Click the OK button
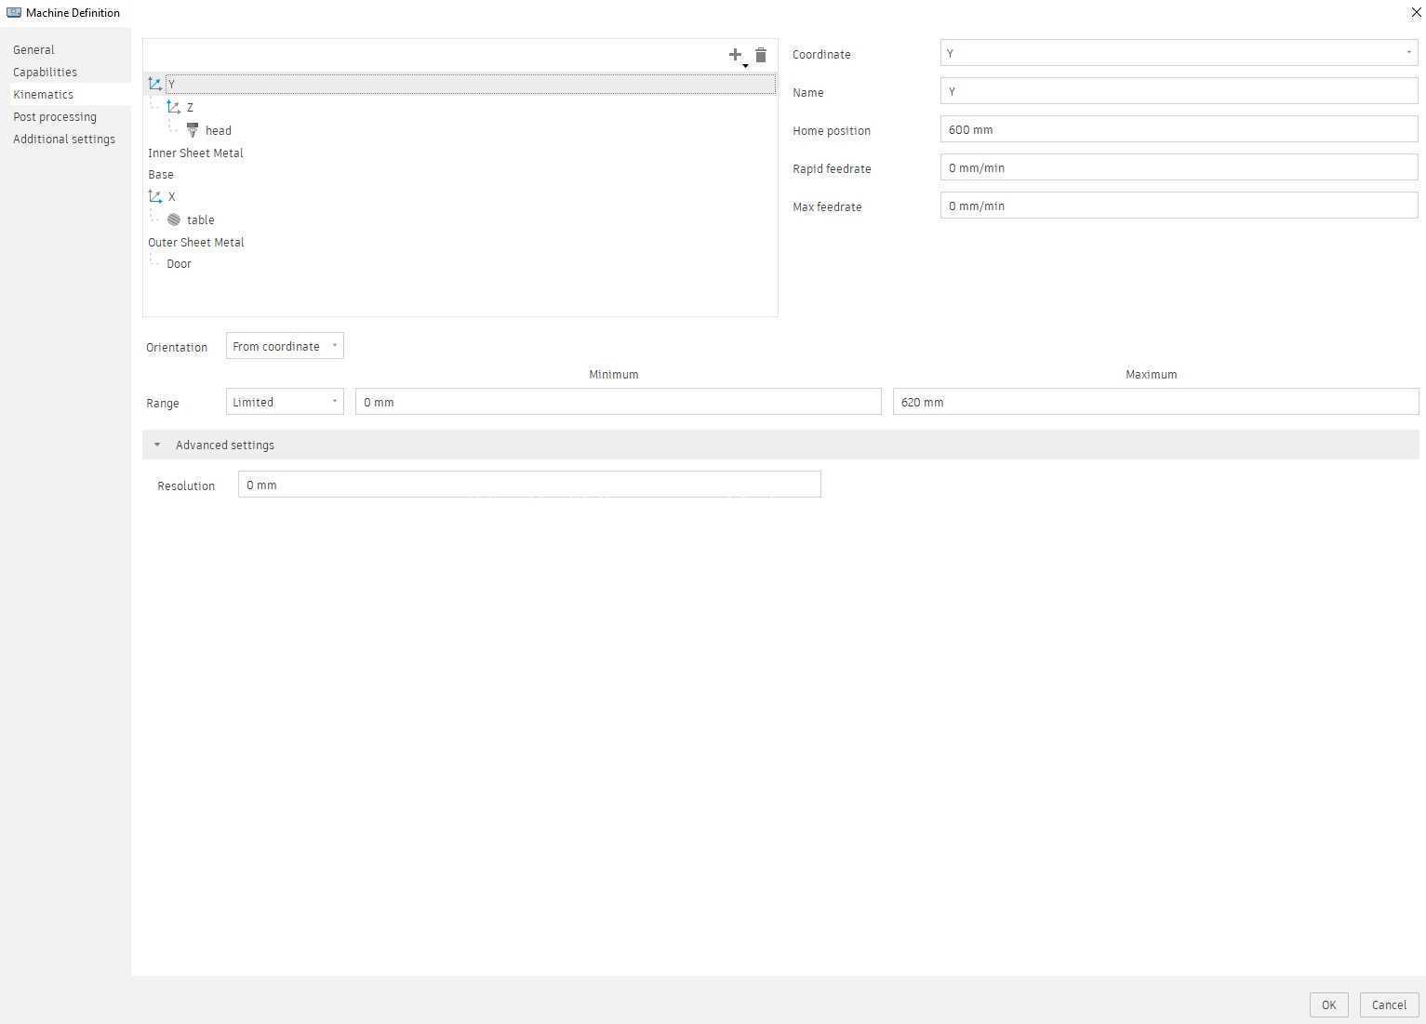 pyautogui.click(x=1328, y=1004)
